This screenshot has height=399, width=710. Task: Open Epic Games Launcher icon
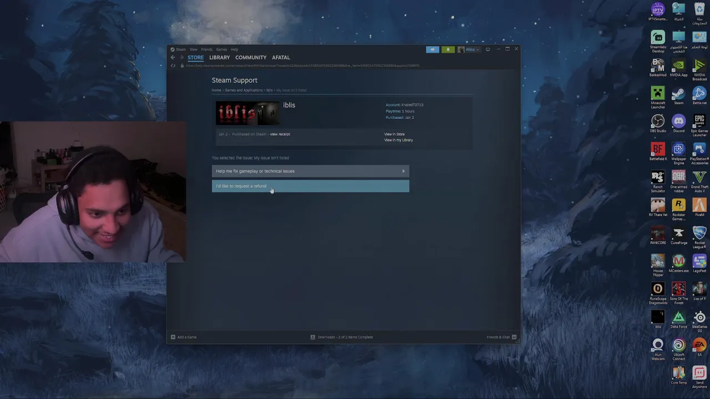click(699, 125)
